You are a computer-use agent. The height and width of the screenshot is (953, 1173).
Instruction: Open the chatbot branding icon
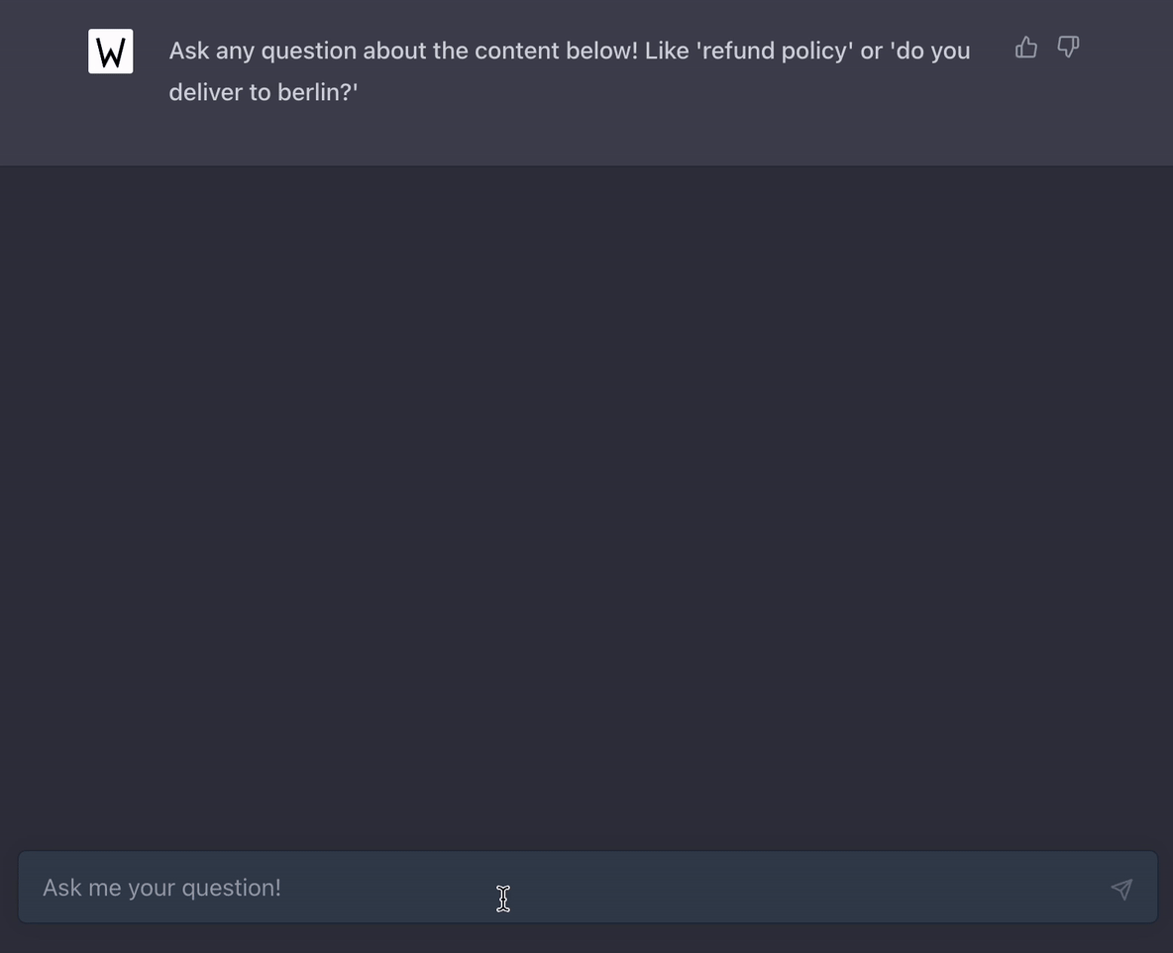(x=110, y=51)
